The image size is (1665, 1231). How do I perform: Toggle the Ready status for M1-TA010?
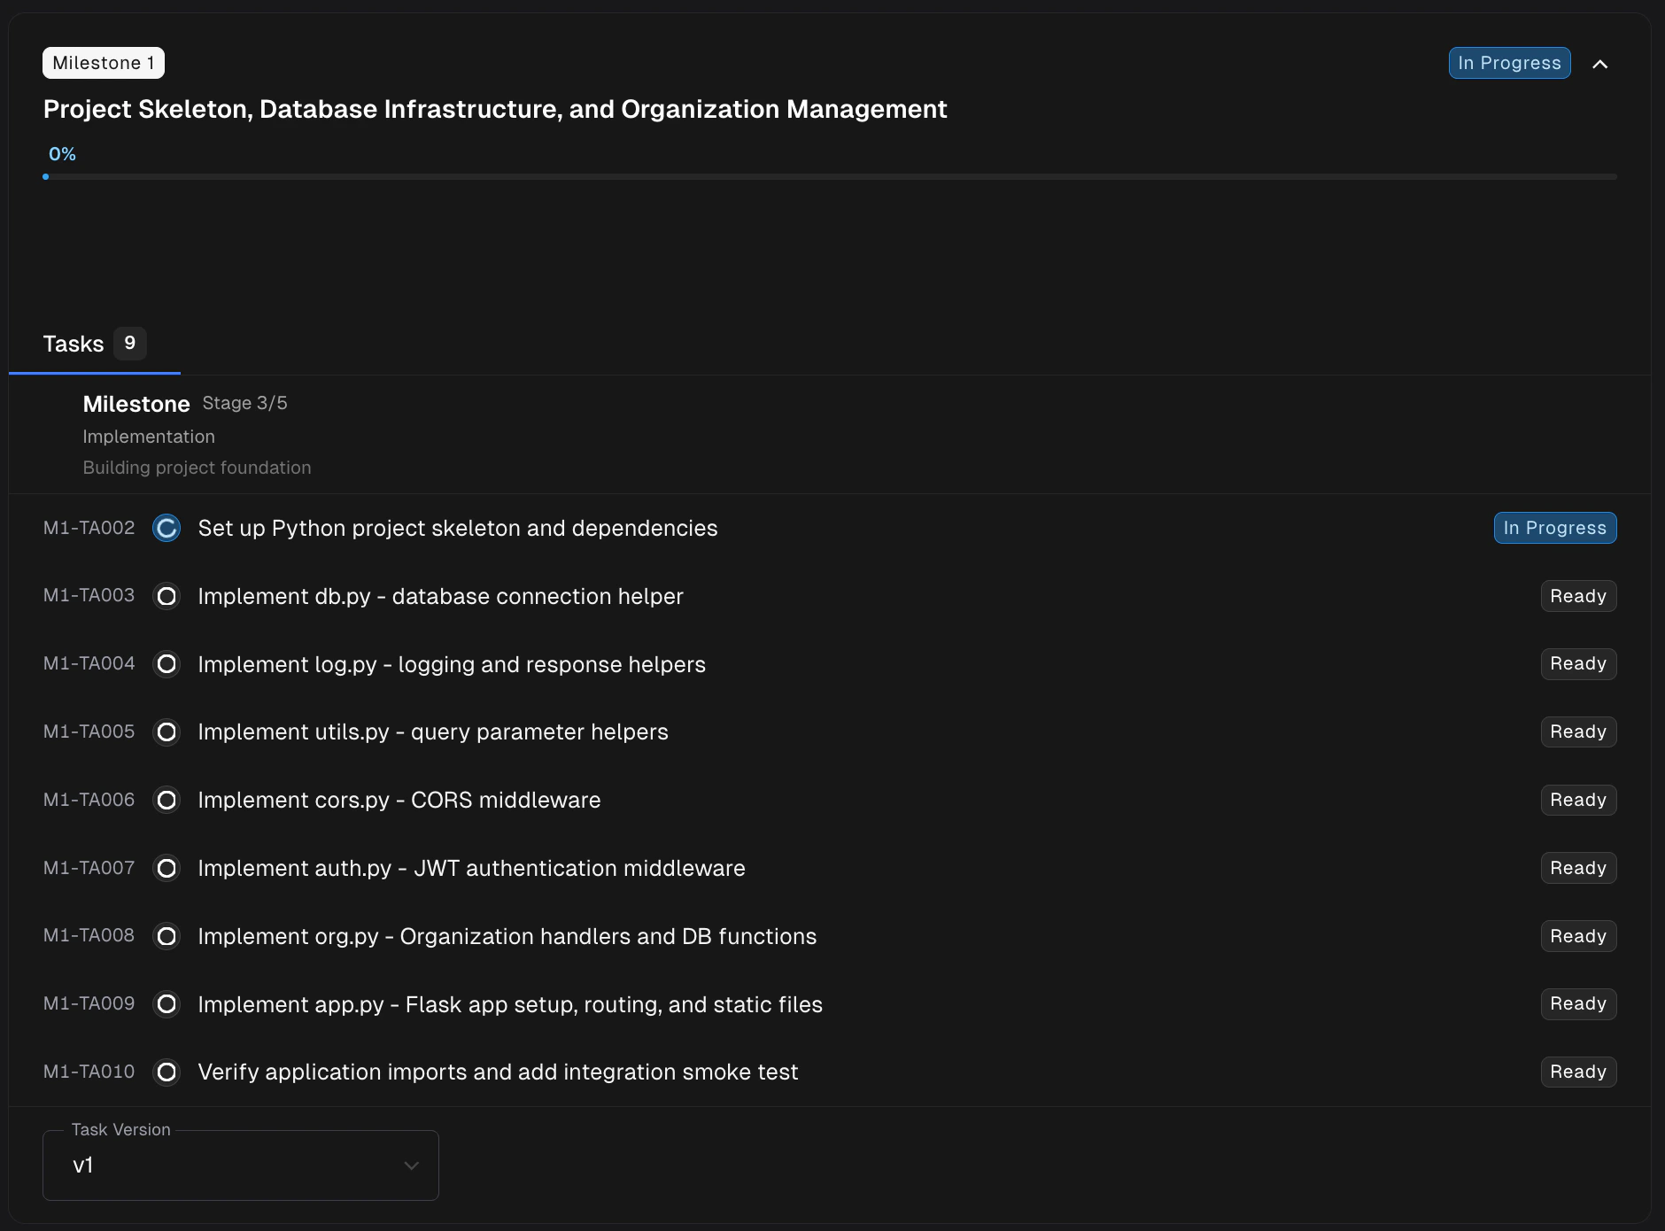(1578, 1072)
